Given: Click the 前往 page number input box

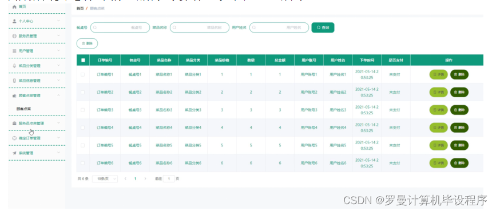Looking at the screenshot, I should coord(169,179).
